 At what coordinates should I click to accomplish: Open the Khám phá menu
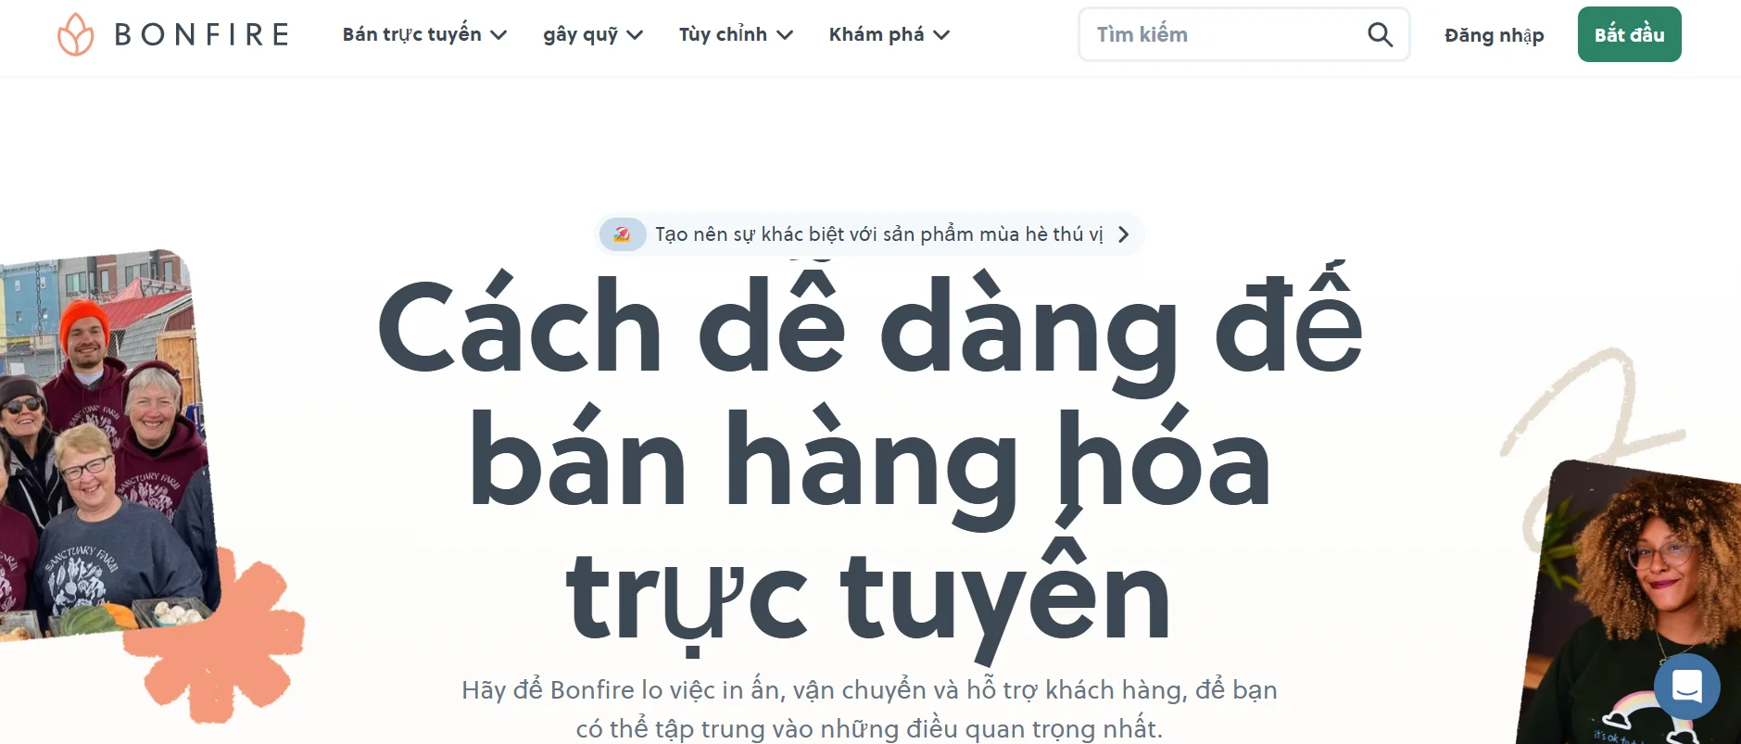(x=876, y=35)
